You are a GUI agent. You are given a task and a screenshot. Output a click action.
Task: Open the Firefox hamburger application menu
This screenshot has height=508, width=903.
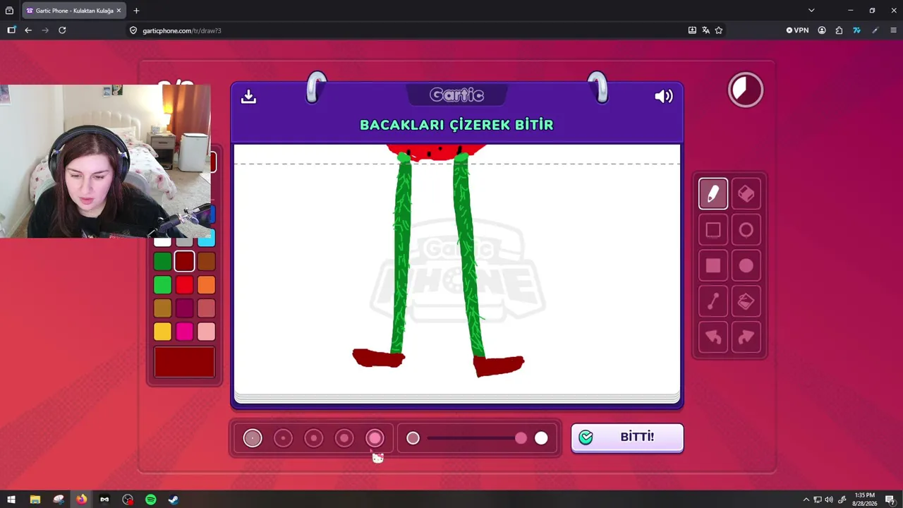pos(893,30)
